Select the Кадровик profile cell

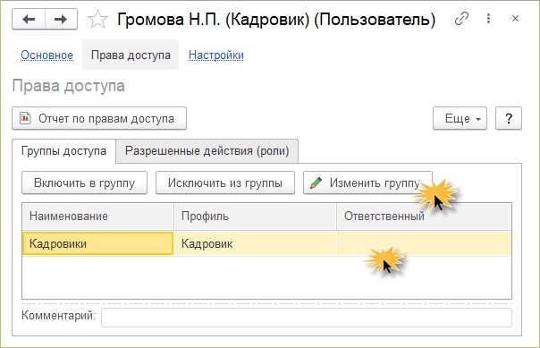click(255, 243)
